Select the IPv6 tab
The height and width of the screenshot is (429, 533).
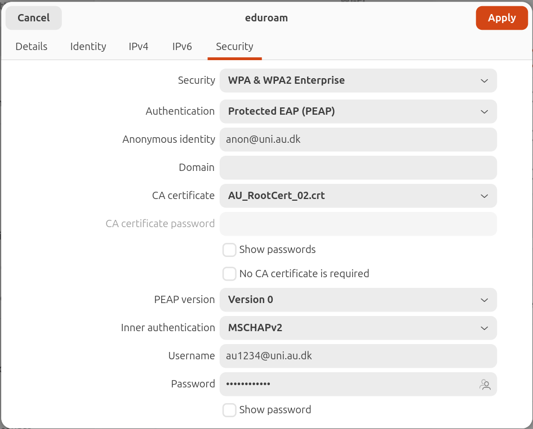(x=182, y=47)
